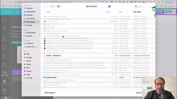Screen dimensions: 177x99
Task: Open the Downloads location popup
Action: click(x=98, y=6)
